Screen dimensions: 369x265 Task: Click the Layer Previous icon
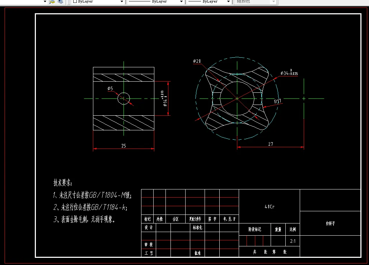(x=60, y=2)
